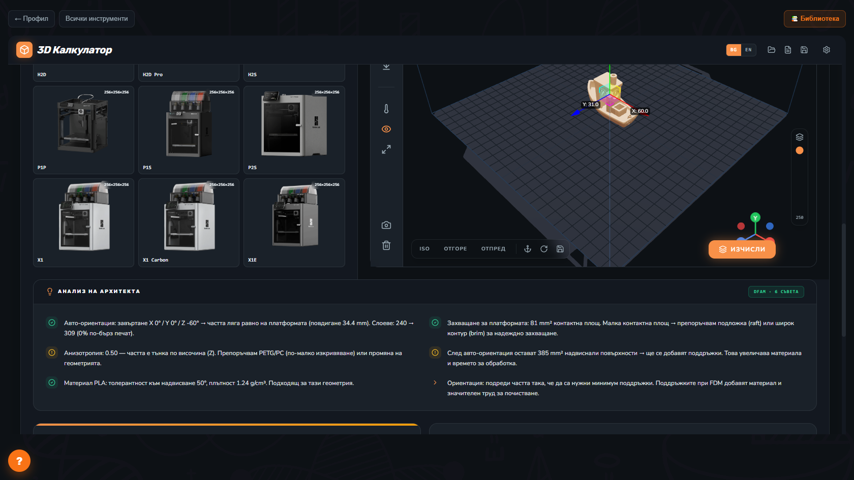Select the X1 Carbon printer thumbnail
Viewport: 854px width, 480px height.
(x=189, y=222)
